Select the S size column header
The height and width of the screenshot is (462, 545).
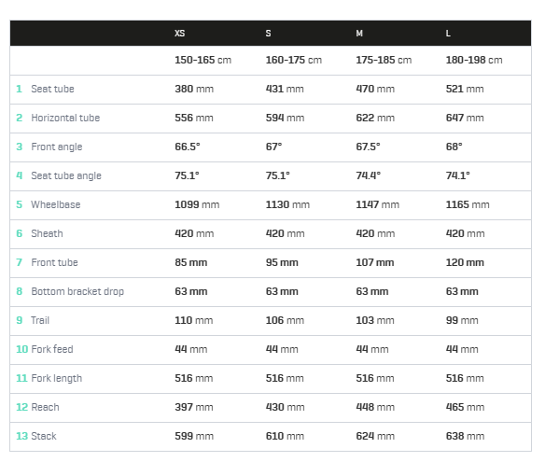(269, 34)
